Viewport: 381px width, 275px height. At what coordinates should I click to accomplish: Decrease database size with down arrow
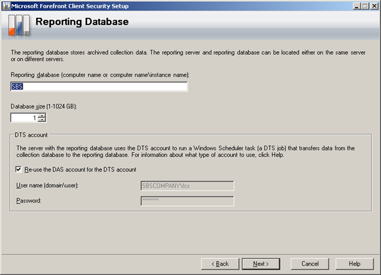pos(42,120)
